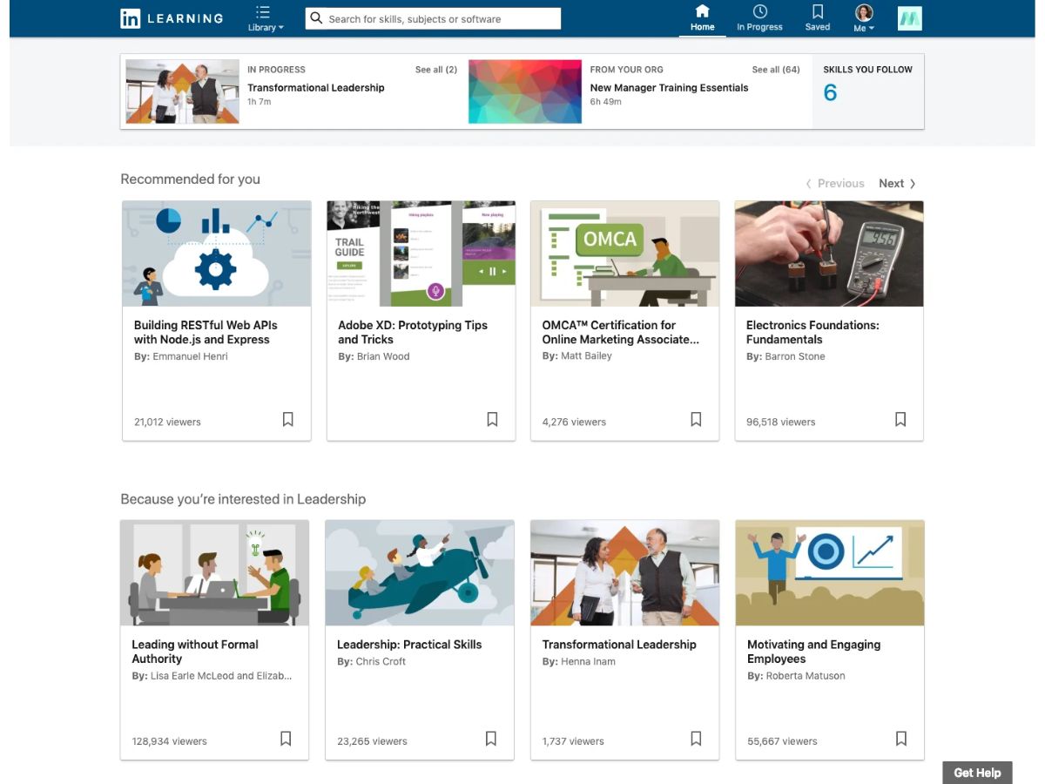Viewport: 1045px width, 784px height.
Task: Click See all (2) in-progress courses
Action: tap(435, 70)
